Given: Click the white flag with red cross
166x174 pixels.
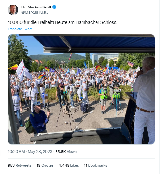Looking at the screenshot, I should pos(23,70).
